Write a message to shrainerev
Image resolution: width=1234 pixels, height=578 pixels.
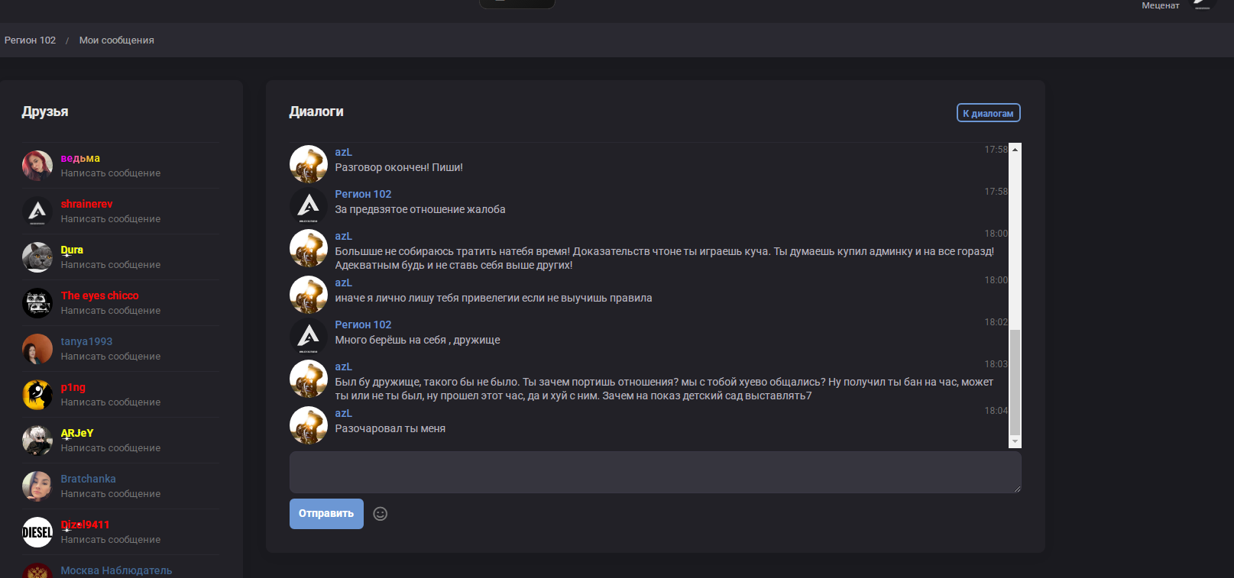111,219
